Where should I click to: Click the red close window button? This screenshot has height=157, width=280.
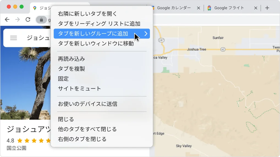(9, 7)
